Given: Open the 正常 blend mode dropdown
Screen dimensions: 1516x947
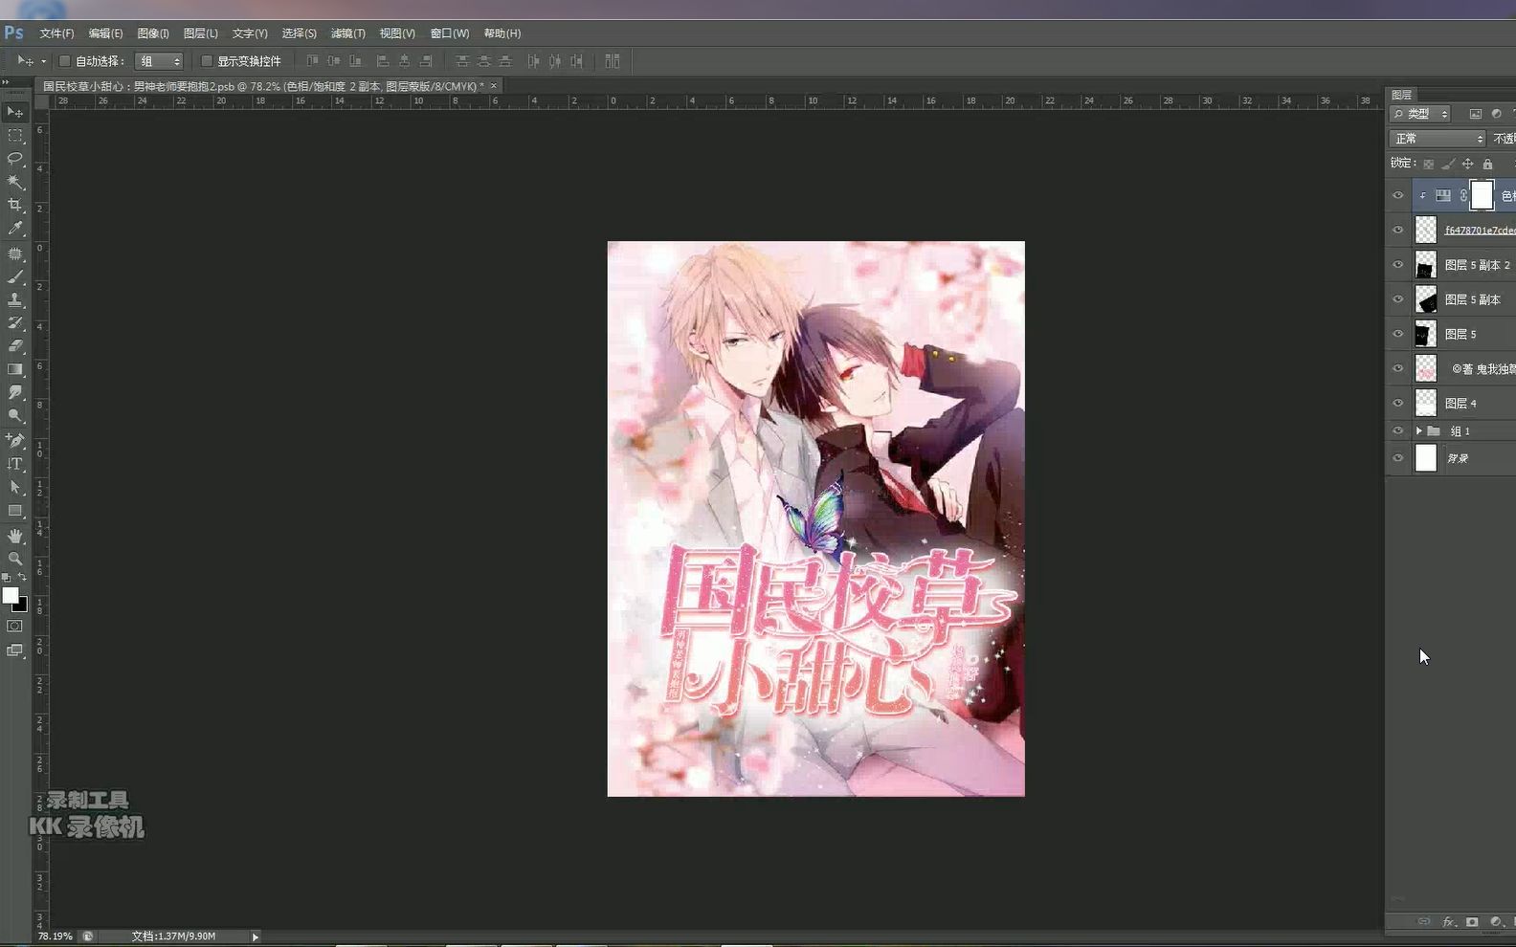Looking at the screenshot, I should pyautogui.click(x=1438, y=139).
